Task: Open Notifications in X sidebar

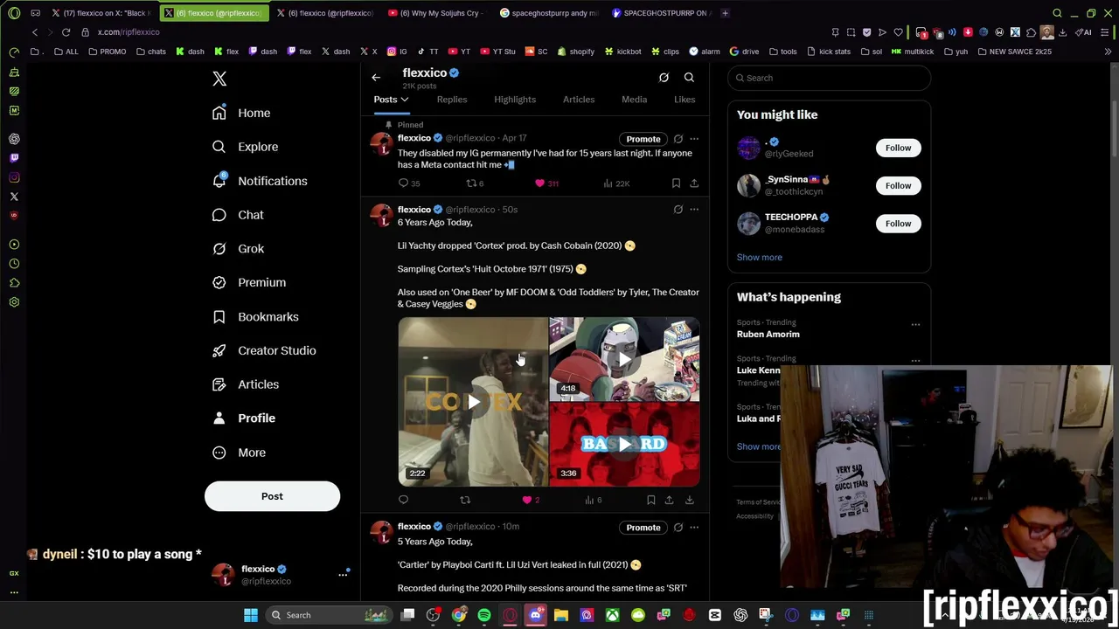Action: 260,181
